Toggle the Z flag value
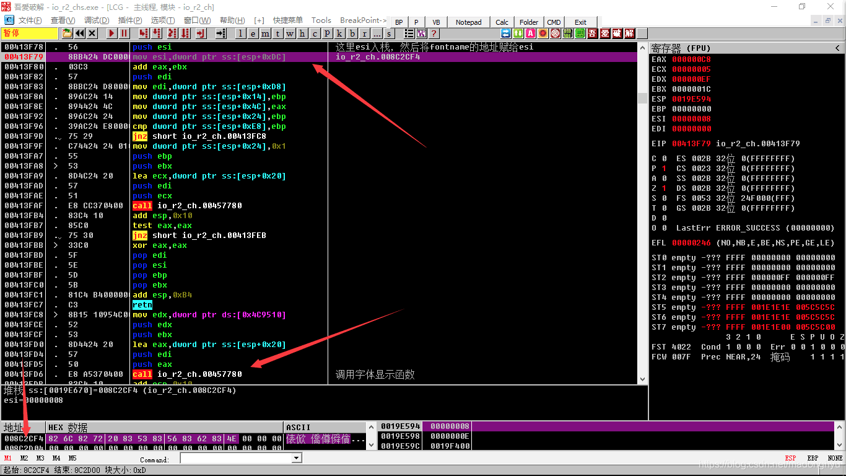 coord(664,188)
